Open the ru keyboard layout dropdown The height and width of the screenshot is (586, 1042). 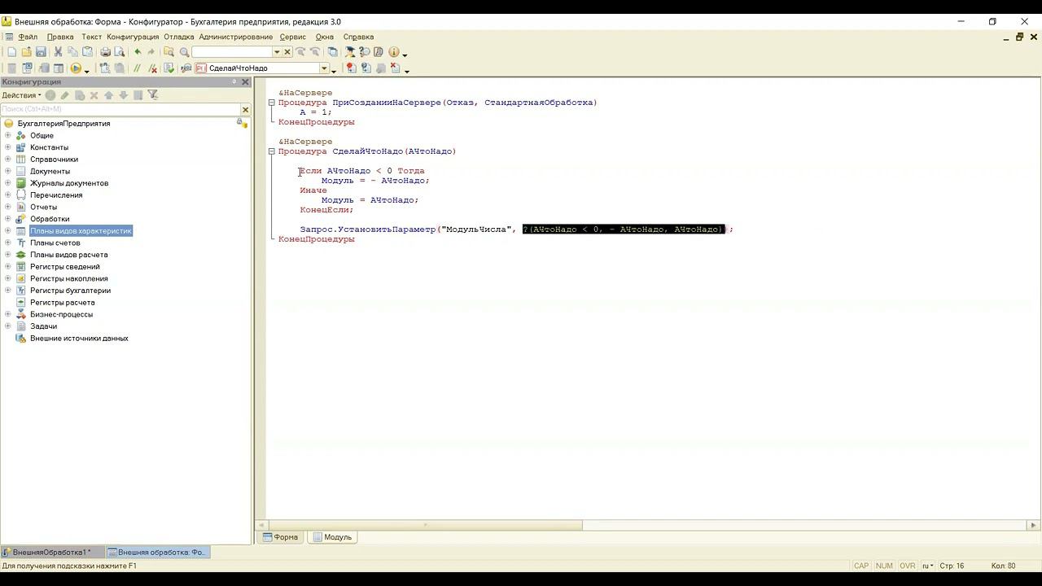(926, 566)
